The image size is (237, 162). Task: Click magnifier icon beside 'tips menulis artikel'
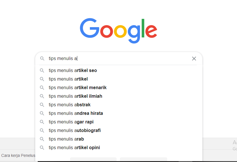coord(42,79)
